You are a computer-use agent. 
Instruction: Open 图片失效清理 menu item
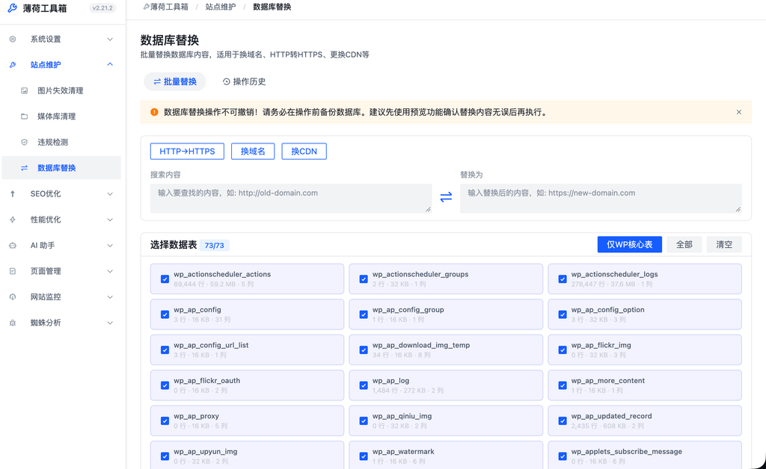(61, 90)
